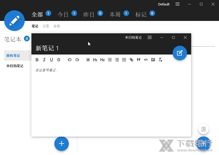Image resolution: width=219 pixels, height=155 pixels.
Task: Insert hyperlink via link icon
Action: point(131,60)
